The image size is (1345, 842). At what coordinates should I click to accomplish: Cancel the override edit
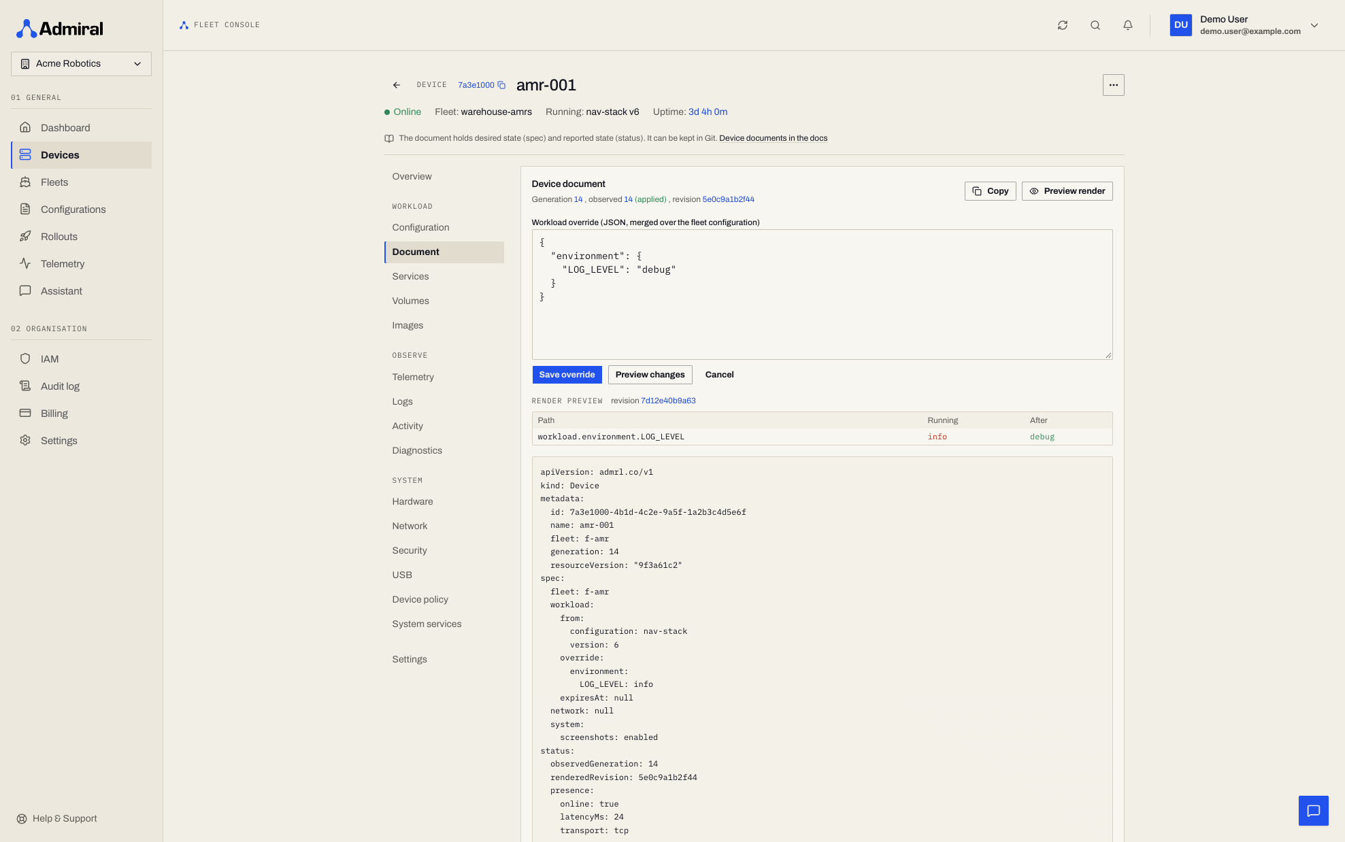[x=719, y=375]
